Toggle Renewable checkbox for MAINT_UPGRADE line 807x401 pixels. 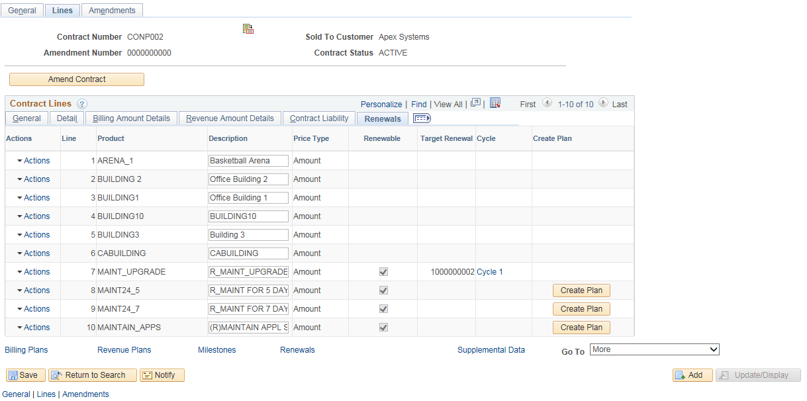click(x=383, y=271)
